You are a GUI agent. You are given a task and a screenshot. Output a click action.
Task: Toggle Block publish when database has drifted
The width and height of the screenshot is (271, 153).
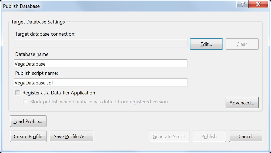click(x=25, y=102)
